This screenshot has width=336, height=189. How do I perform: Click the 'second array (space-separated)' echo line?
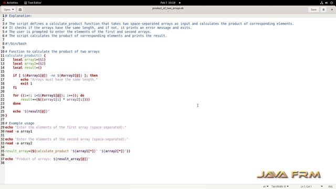click(67, 139)
